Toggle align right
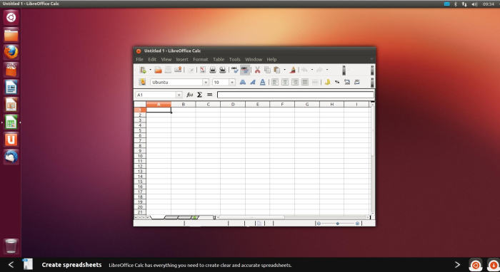 point(295,83)
